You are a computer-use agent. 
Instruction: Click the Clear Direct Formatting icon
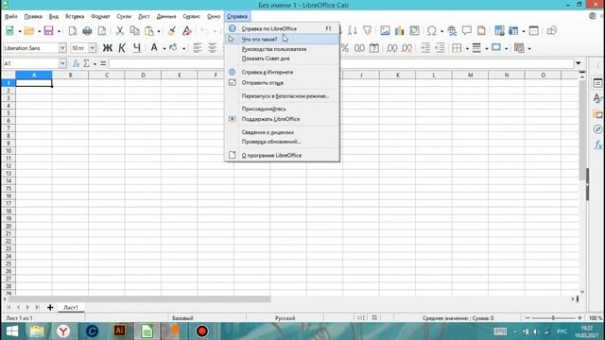(x=187, y=31)
